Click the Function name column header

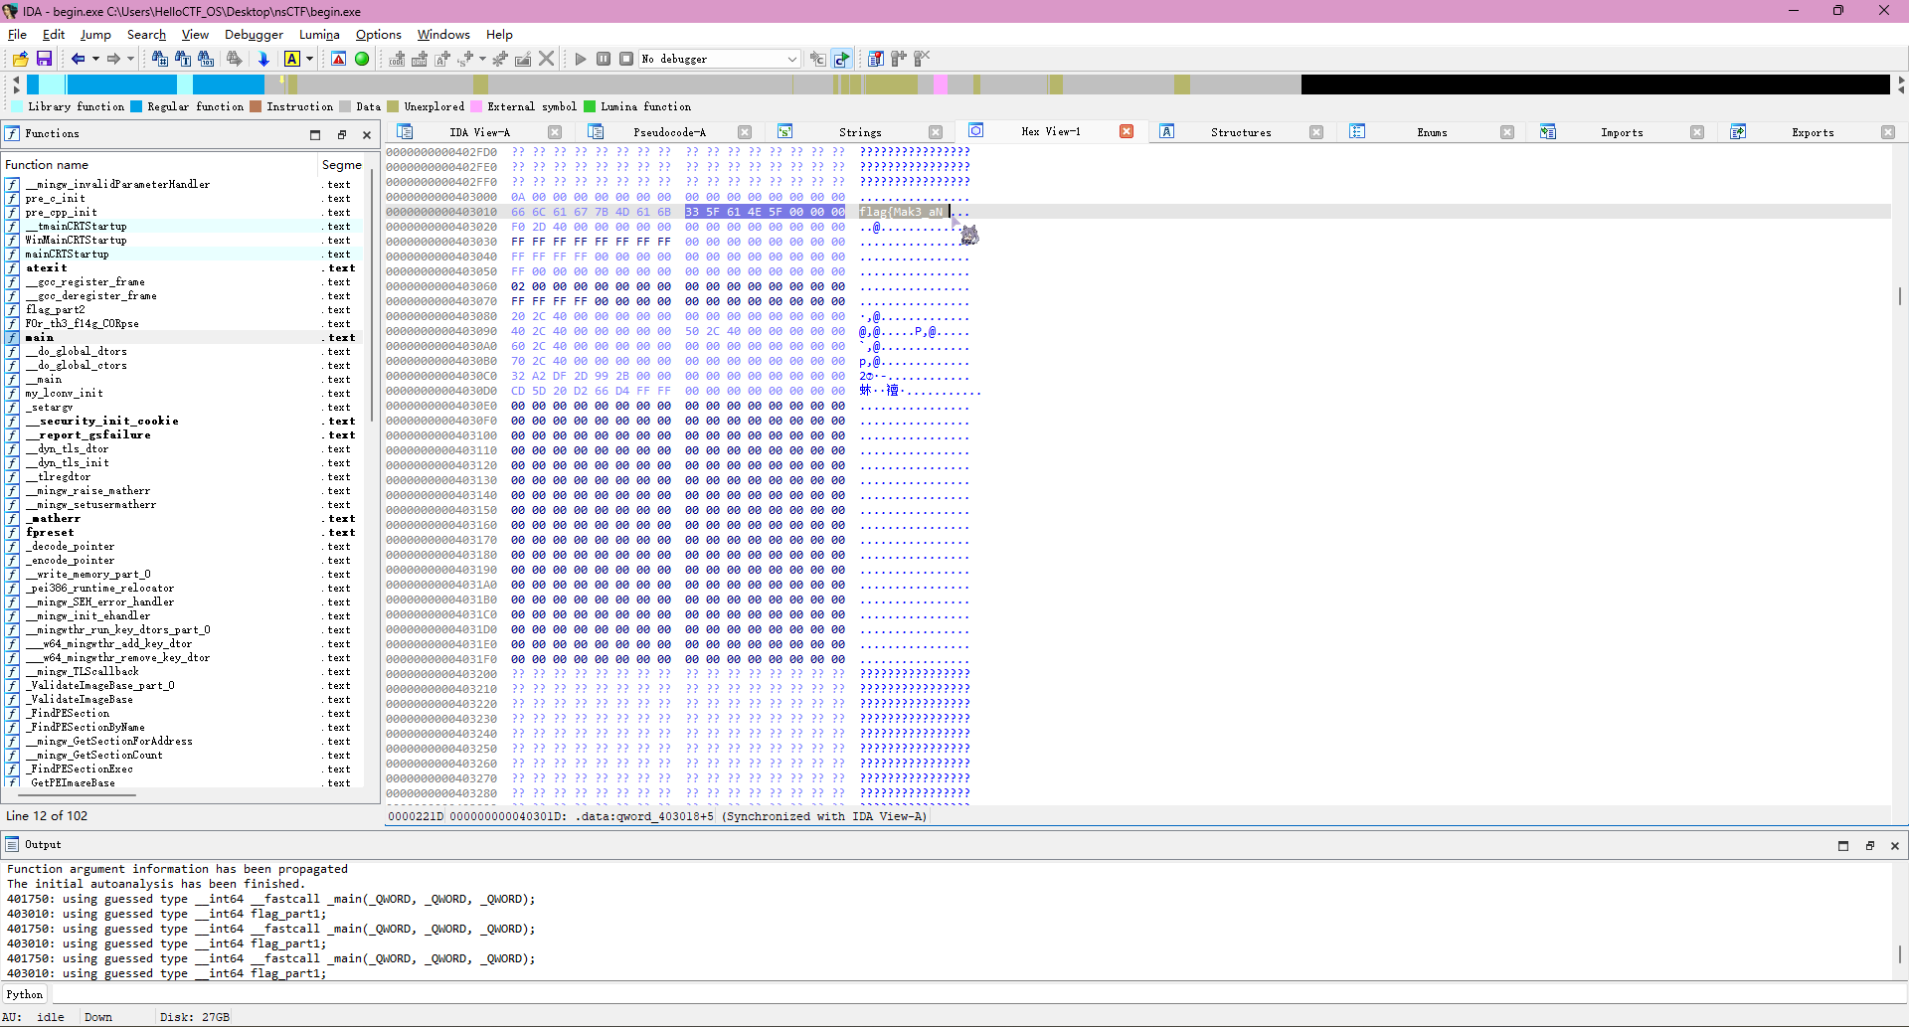(x=47, y=165)
